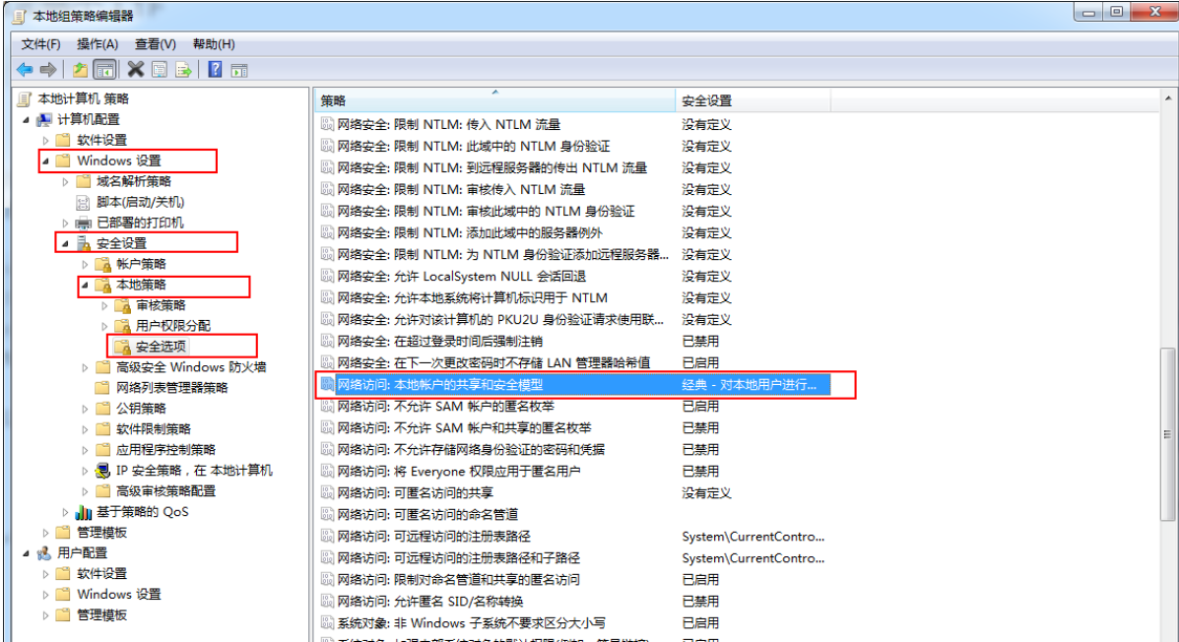Click the scrollbar up arrow of policy list
This screenshot has height=642, width=1179.
point(1167,98)
